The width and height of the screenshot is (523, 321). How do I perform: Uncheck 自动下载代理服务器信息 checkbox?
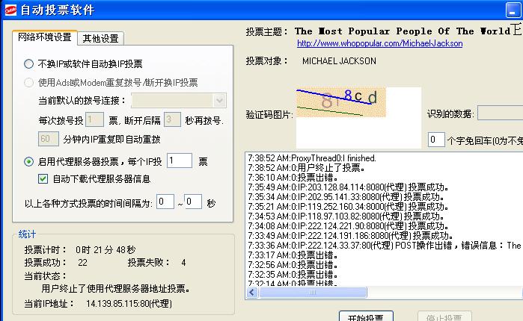click(x=43, y=179)
